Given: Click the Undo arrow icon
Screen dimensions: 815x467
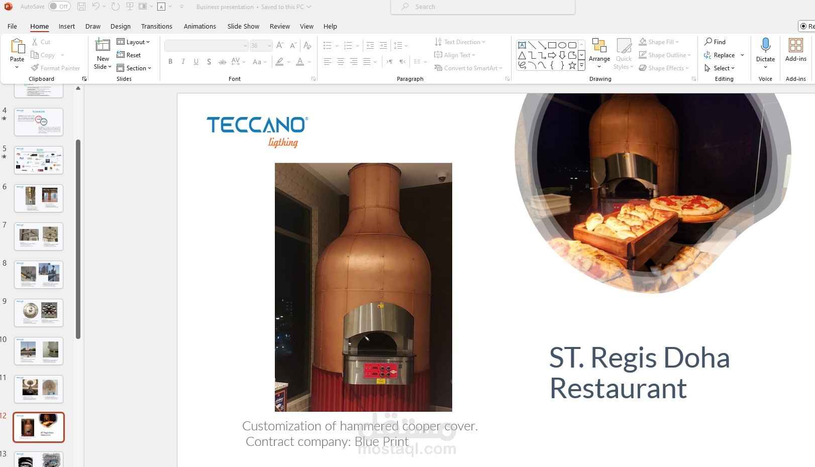Looking at the screenshot, I should (95, 7).
